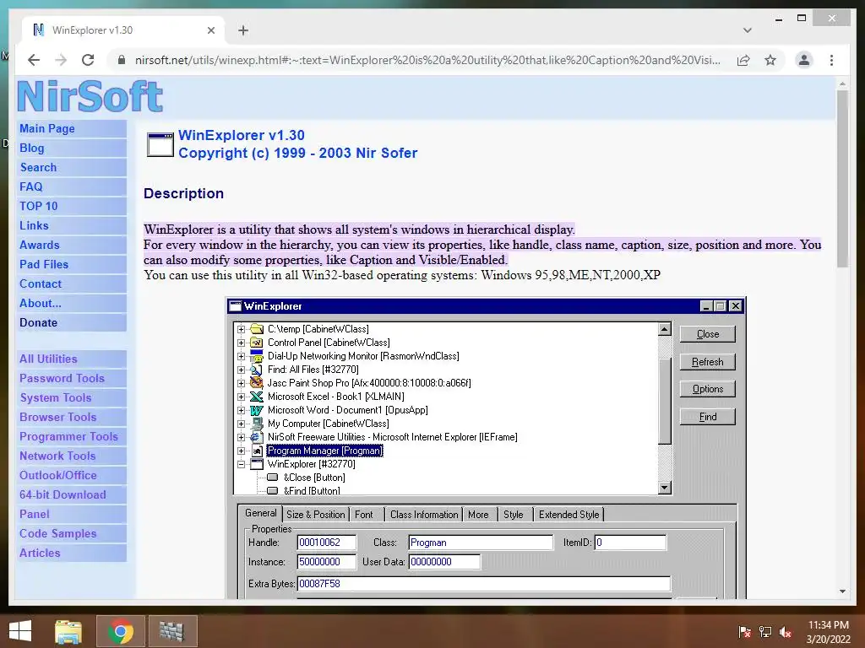Expand the C:\temp tree node
The width and height of the screenshot is (865, 648).
tap(241, 330)
